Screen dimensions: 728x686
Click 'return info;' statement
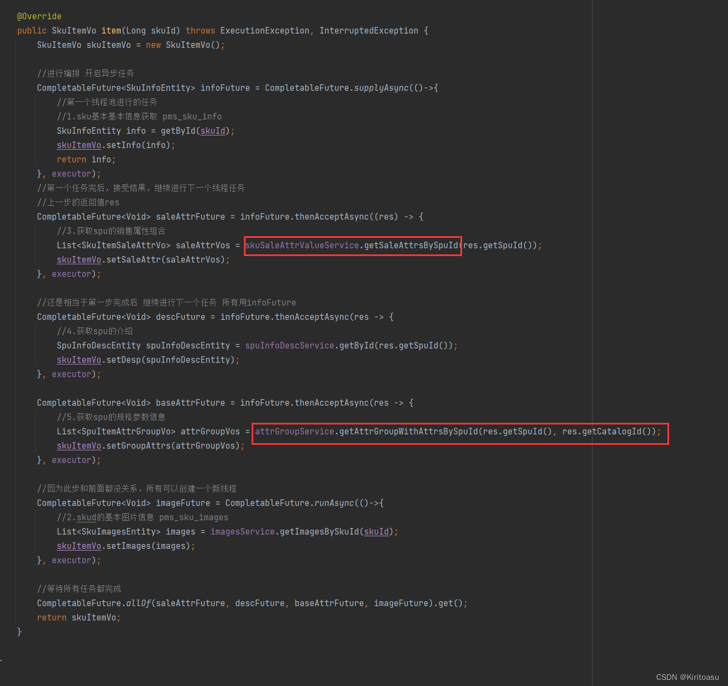[x=86, y=160]
